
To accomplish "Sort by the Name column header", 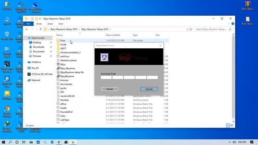I will (59, 35).
